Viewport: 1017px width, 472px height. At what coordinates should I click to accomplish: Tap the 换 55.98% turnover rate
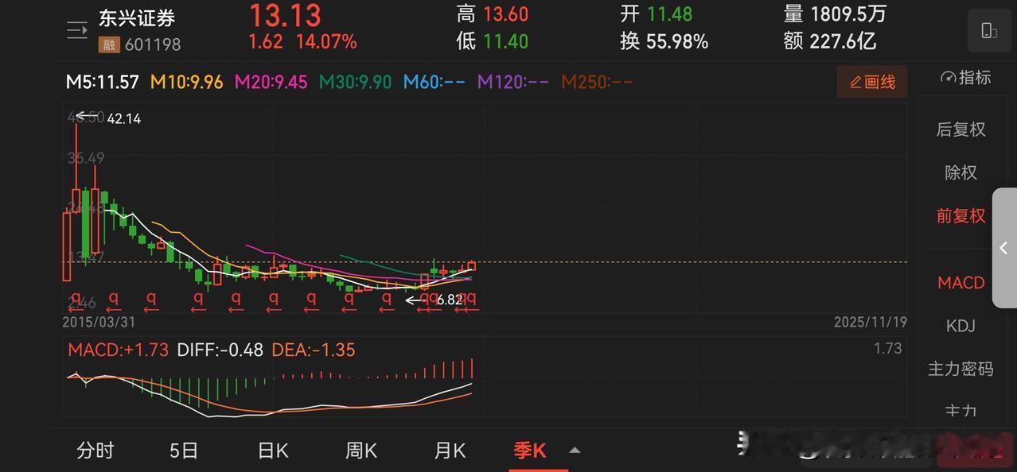[664, 41]
